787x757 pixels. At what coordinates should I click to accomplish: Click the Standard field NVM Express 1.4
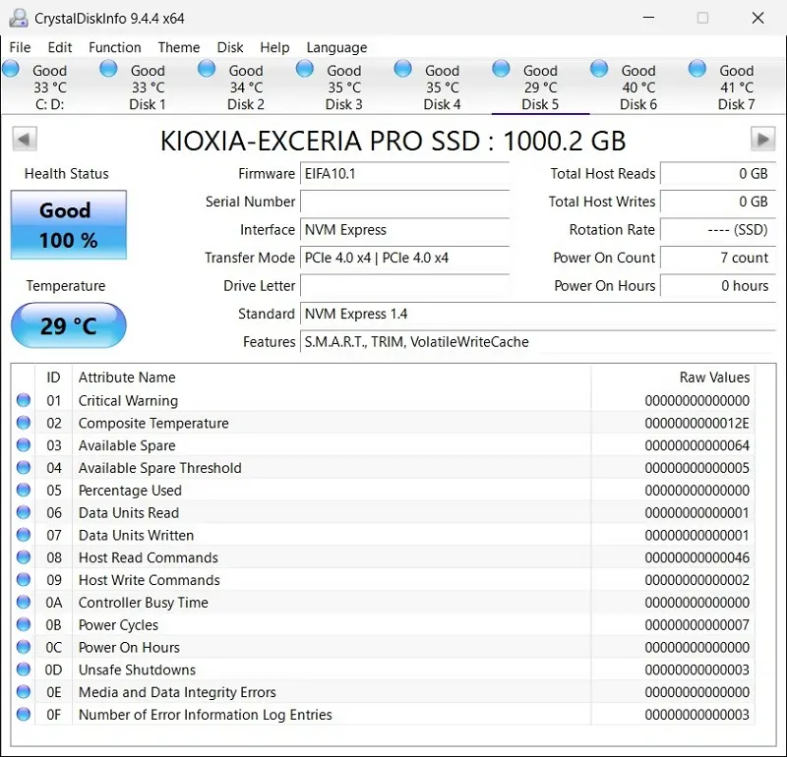[x=538, y=314]
